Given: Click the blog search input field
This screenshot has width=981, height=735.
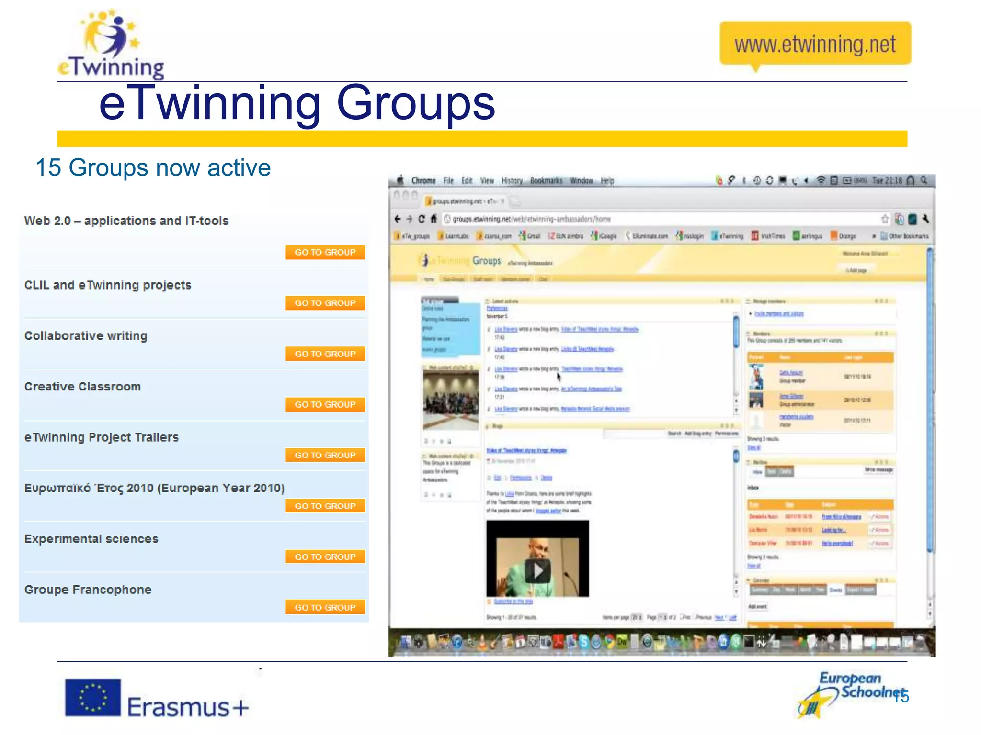Looking at the screenshot, I should (x=634, y=434).
